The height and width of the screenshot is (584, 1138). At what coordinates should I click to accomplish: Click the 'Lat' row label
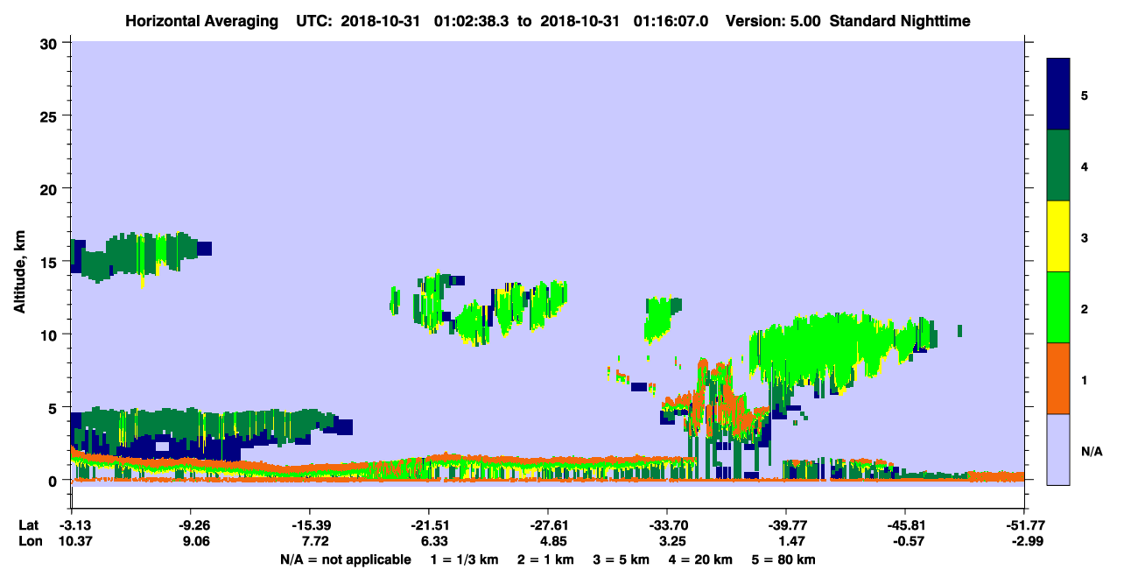click(x=29, y=525)
